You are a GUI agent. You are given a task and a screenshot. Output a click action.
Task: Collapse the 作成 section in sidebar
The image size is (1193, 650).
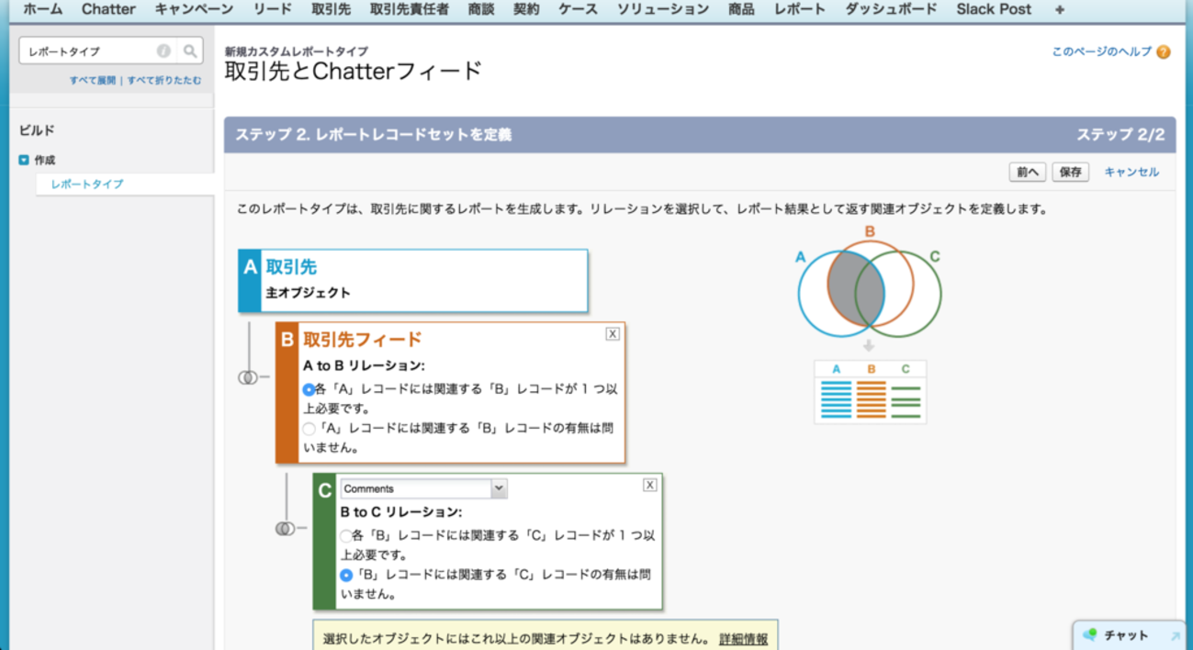[x=24, y=160]
